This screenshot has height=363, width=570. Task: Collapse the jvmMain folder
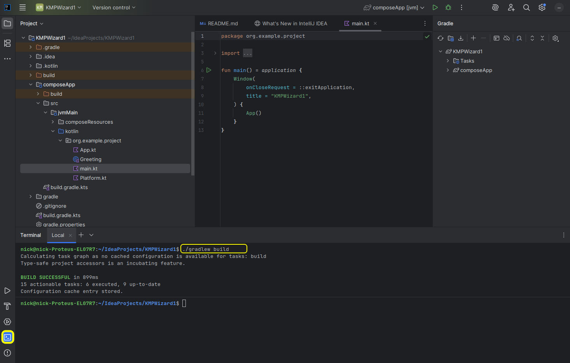(x=45, y=112)
